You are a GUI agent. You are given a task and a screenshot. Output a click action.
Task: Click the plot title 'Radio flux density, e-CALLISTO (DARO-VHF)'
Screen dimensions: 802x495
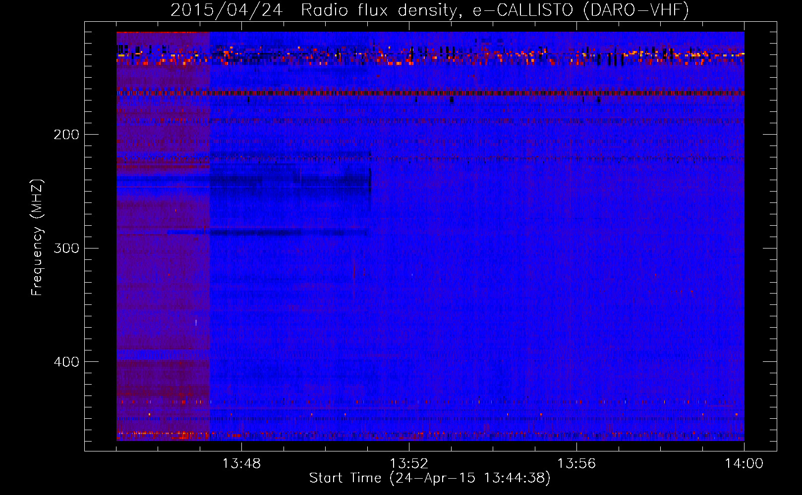click(x=495, y=10)
